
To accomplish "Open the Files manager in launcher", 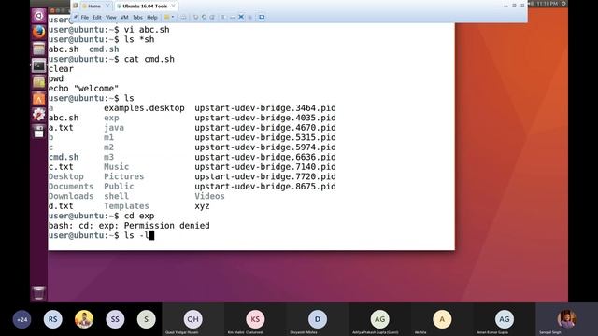I will coord(38,49).
